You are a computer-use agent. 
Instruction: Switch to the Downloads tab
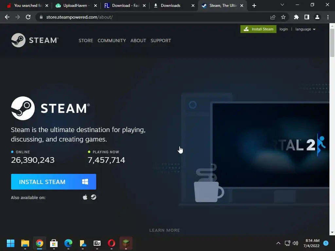tap(170, 6)
